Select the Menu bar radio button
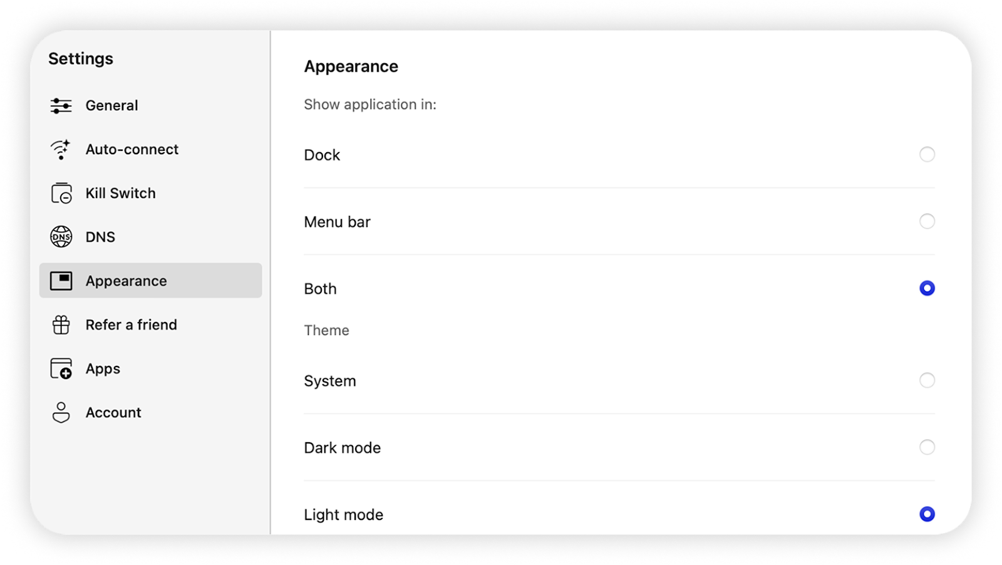Screen dimensions: 1002x565 tap(927, 221)
